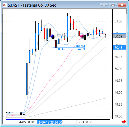The height and width of the screenshot is (127, 129).
Task: Click the S.FAST - Fastenal Co, 30 Sec title
Action: 32,5
